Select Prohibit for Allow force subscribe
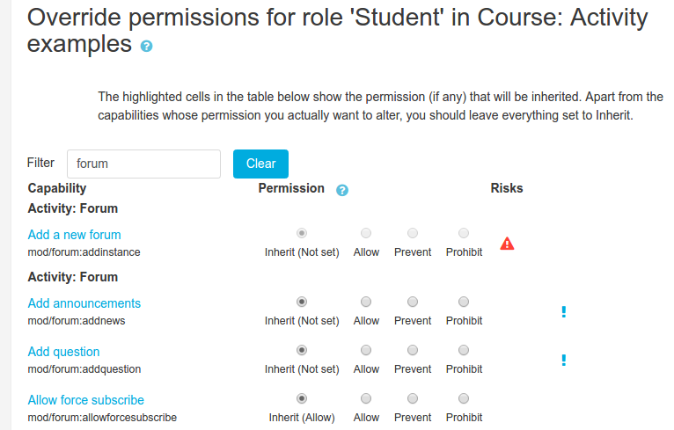The height and width of the screenshot is (430, 674). pyautogui.click(x=464, y=398)
